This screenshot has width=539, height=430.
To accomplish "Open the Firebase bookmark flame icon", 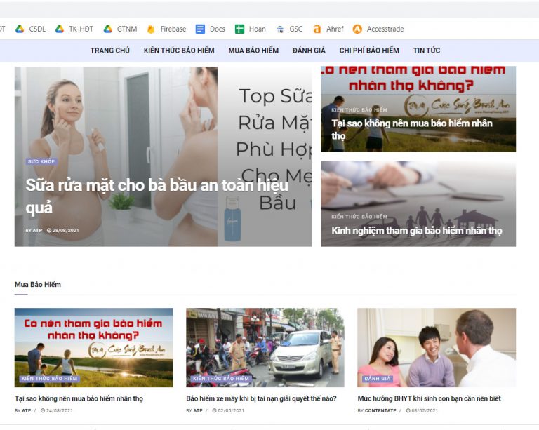I will coord(151,29).
